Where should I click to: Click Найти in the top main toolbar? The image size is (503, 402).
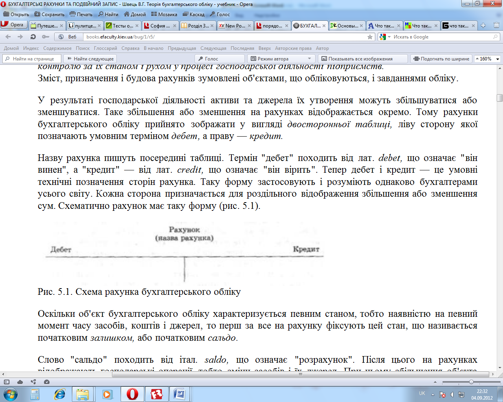(x=108, y=14)
